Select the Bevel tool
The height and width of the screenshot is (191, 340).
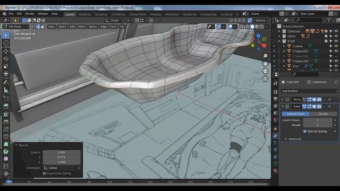click(6, 121)
